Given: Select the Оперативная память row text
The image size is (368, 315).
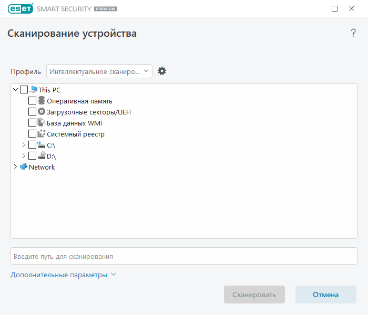Looking at the screenshot, I should pyautogui.click(x=79, y=101).
